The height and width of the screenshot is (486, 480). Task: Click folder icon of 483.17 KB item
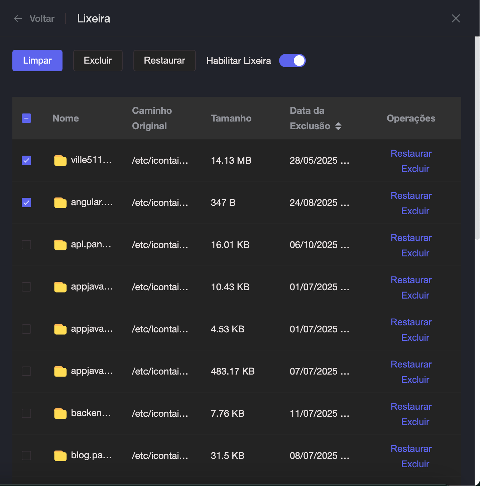click(x=60, y=372)
